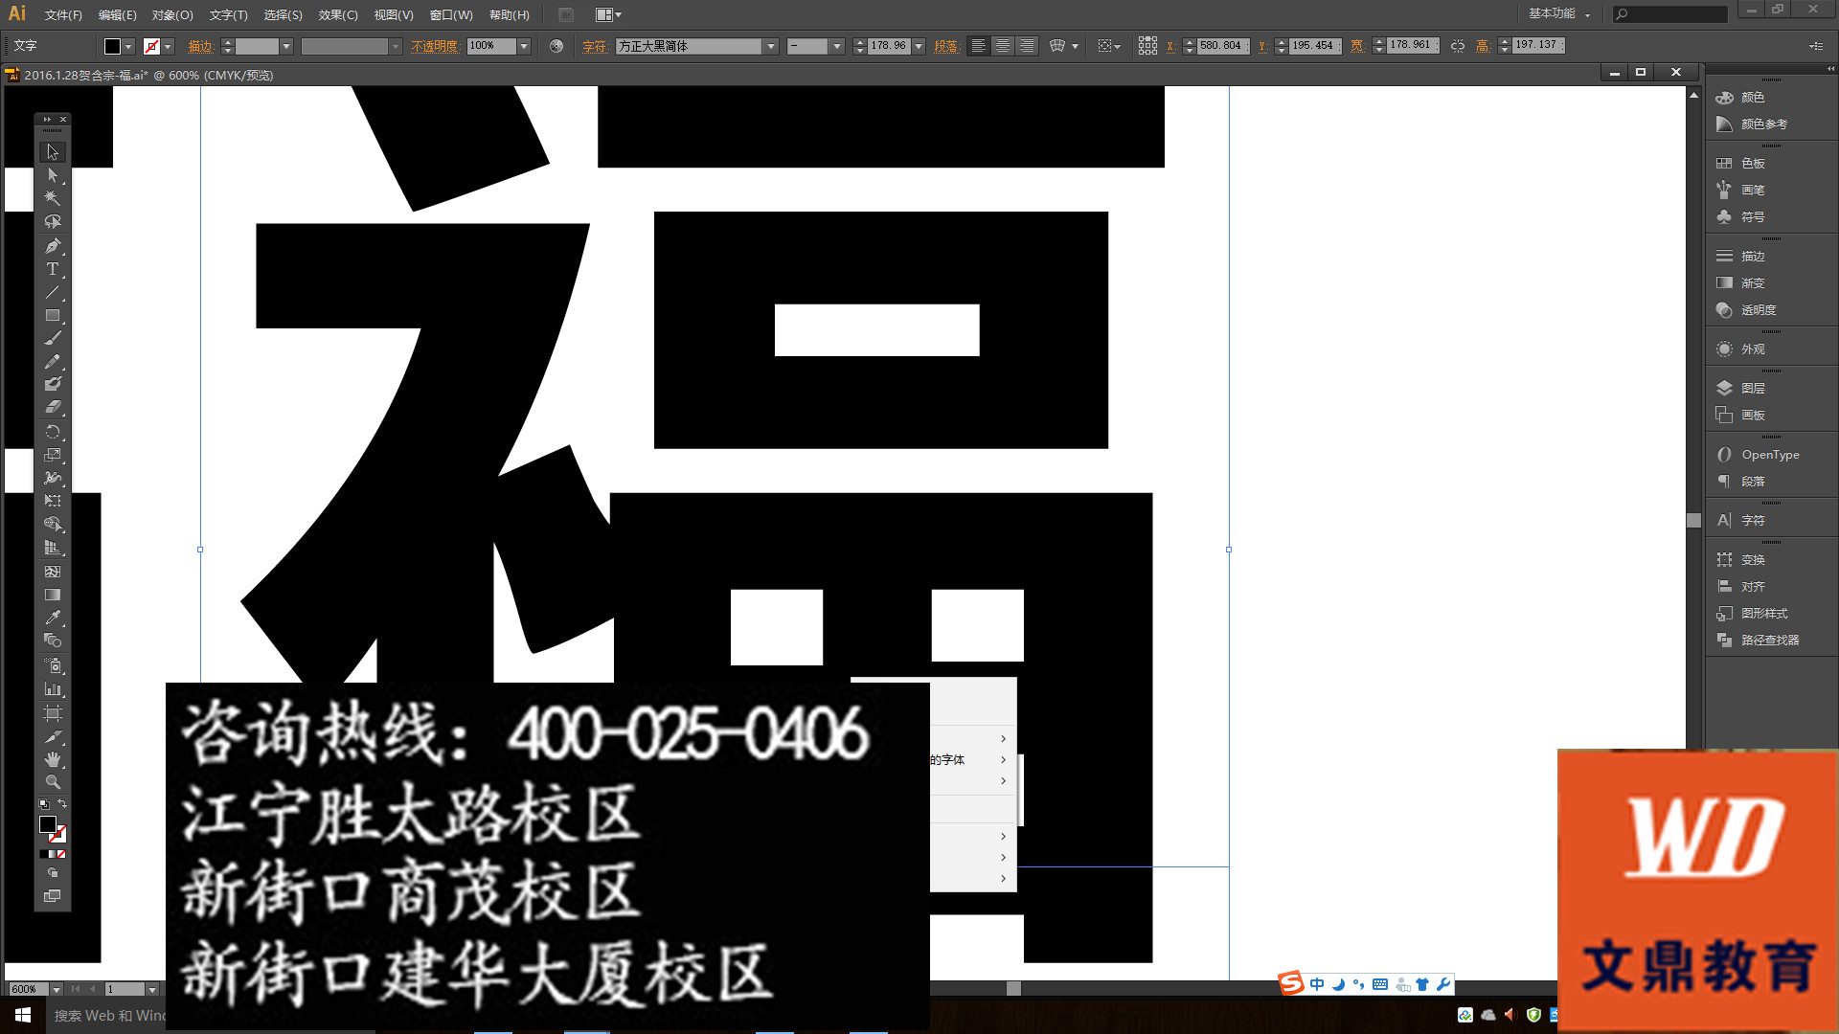This screenshot has height=1034, width=1839.
Task: Open the Make Envelope warp icon
Action: tap(1057, 46)
